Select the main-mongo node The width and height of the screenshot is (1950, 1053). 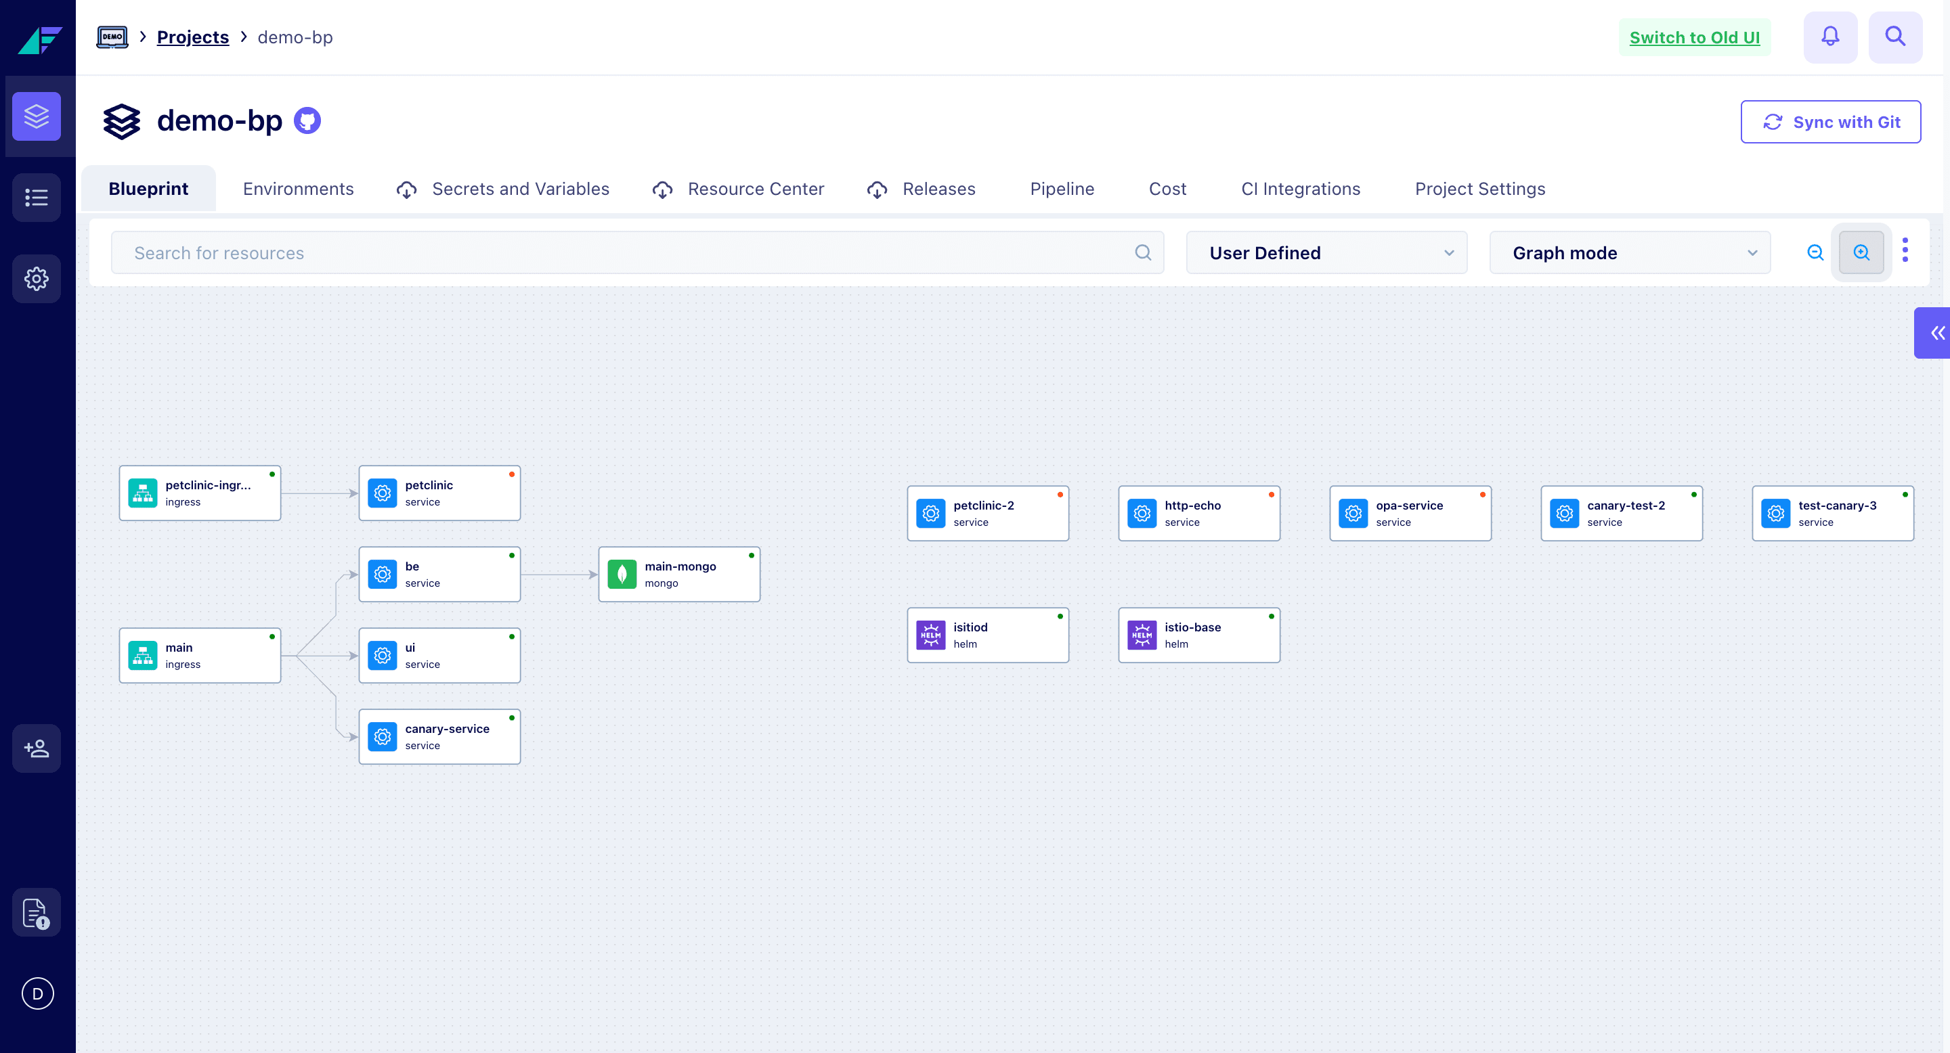[x=679, y=574]
